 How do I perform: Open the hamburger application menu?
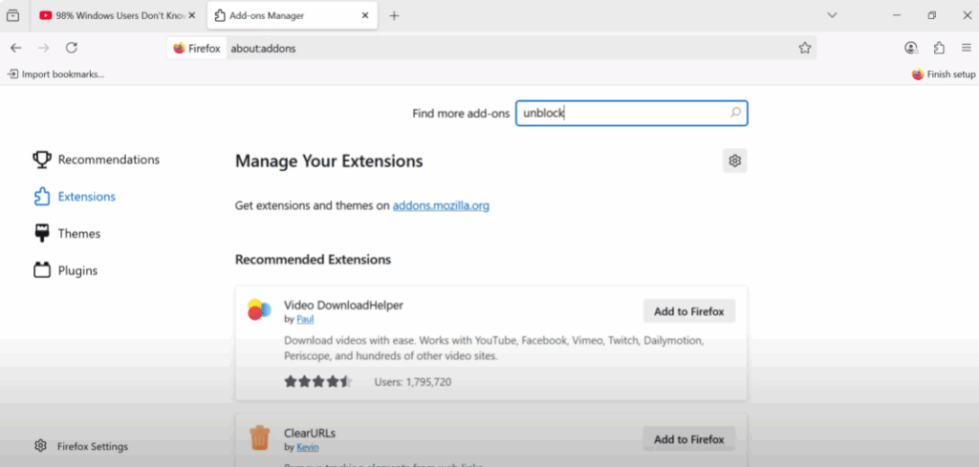pyautogui.click(x=967, y=48)
